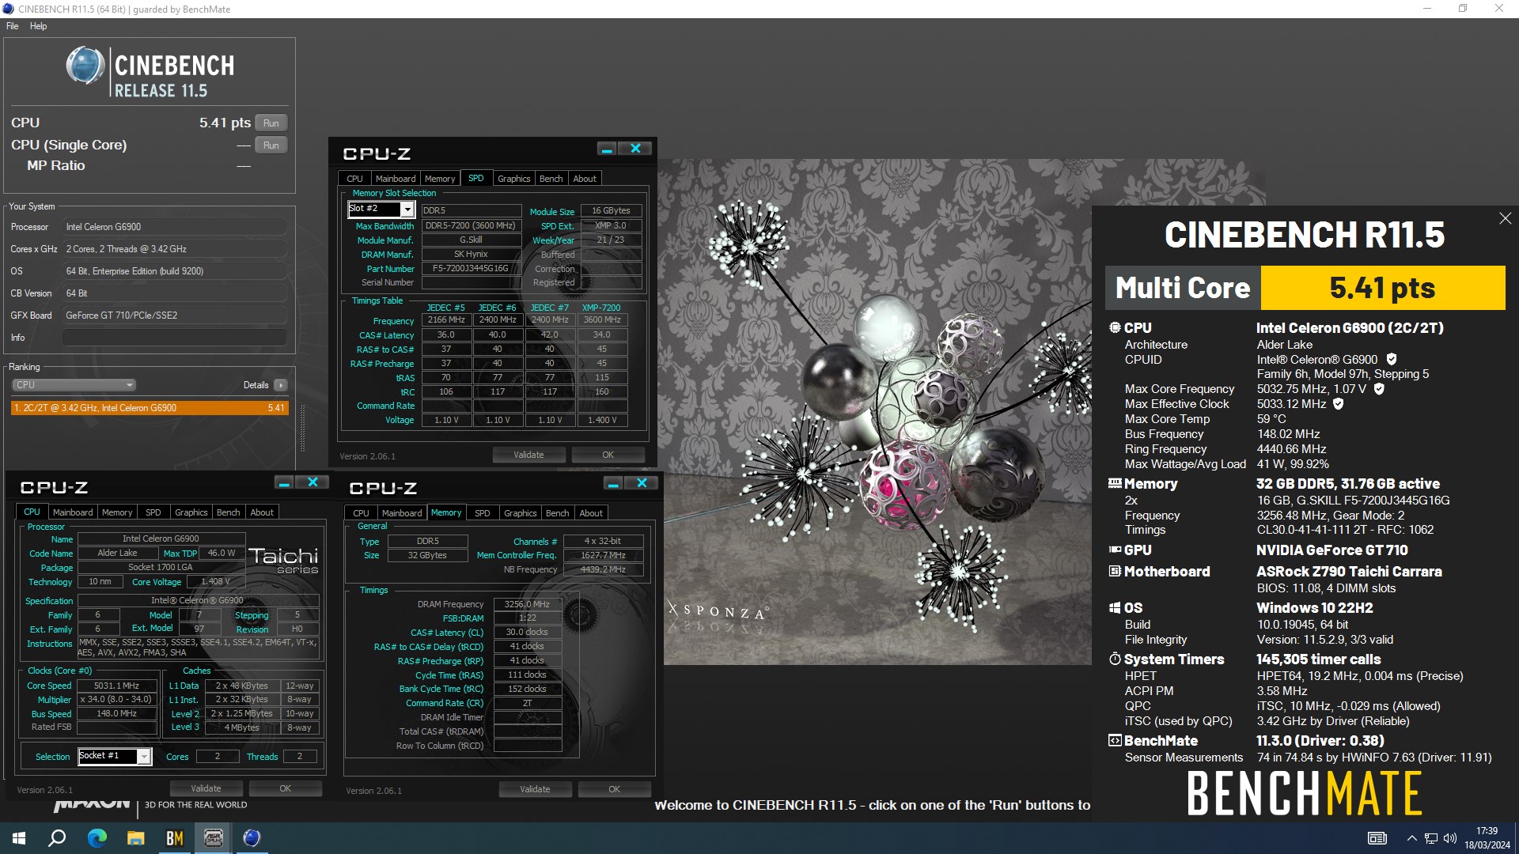Click Max Core Frequency verified shield
Viewport: 1519px width, 854px height.
click(x=1379, y=389)
